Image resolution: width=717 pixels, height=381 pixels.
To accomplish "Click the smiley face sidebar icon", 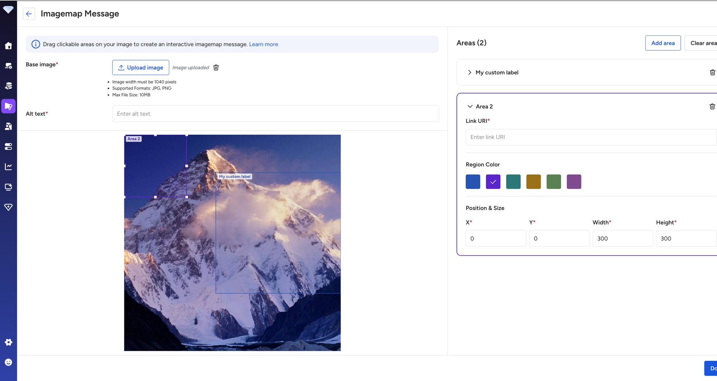I will (8, 362).
